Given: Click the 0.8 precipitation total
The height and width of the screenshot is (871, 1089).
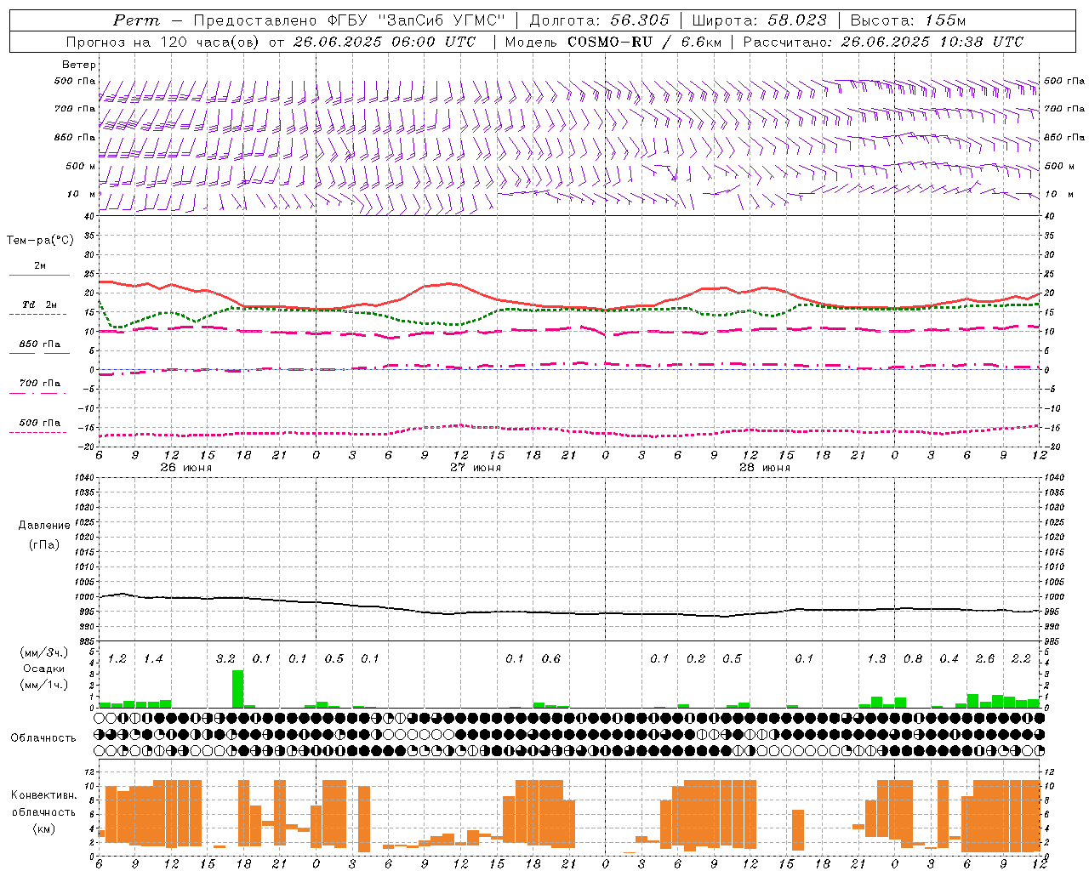Looking at the screenshot, I should [x=913, y=658].
